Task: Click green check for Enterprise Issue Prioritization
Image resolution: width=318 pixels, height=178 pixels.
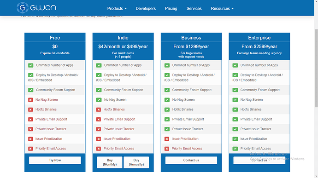Action: click(235, 139)
